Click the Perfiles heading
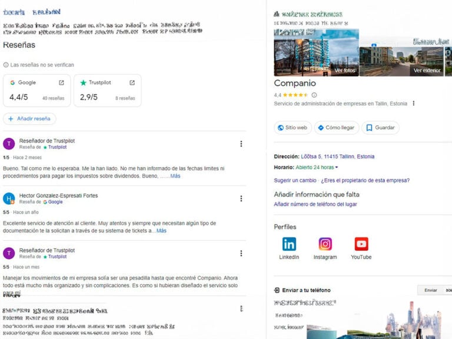The height and width of the screenshot is (339, 452). point(285,227)
